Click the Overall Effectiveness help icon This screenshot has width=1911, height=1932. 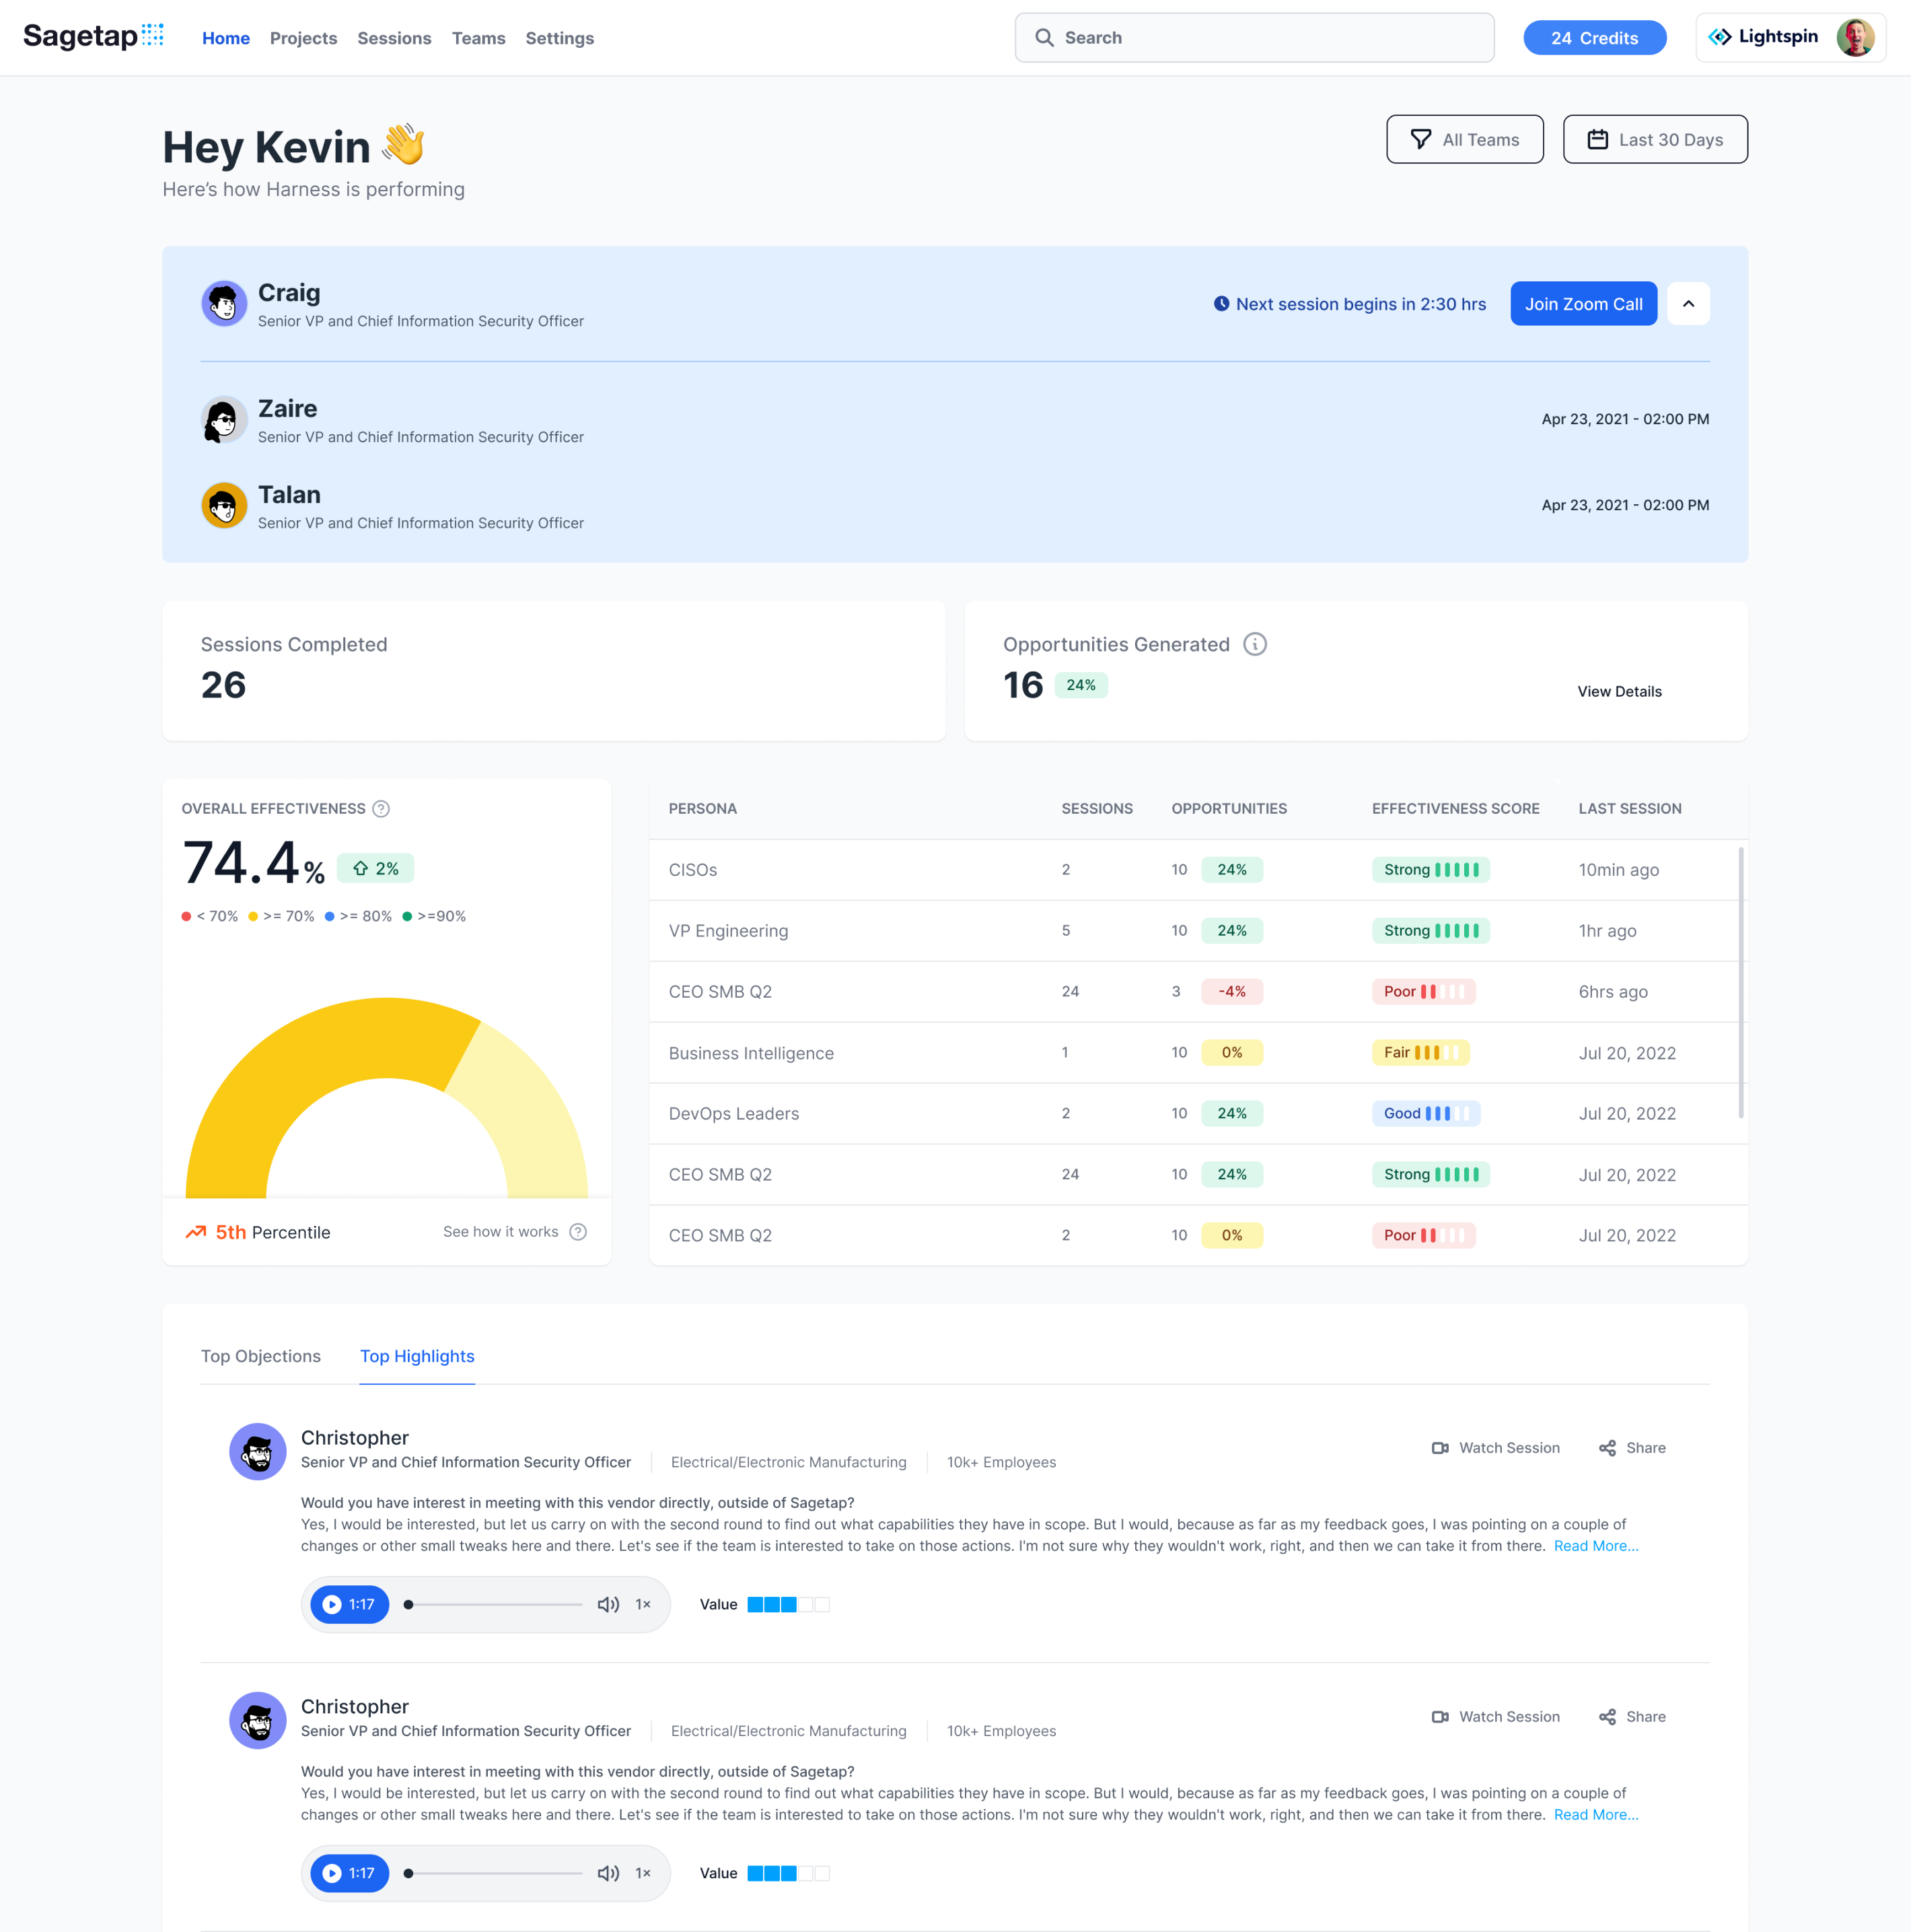(381, 809)
